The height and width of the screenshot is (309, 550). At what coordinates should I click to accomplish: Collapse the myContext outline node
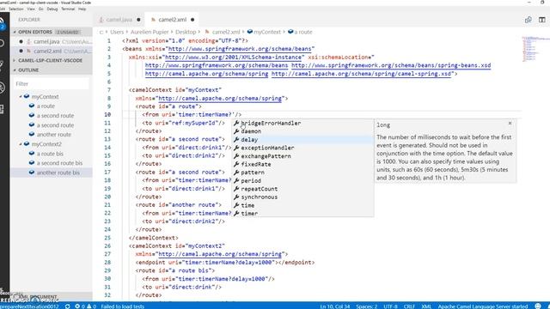21,96
